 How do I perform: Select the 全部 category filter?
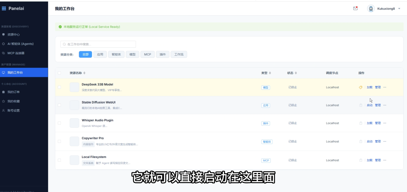tap(85, 54)
